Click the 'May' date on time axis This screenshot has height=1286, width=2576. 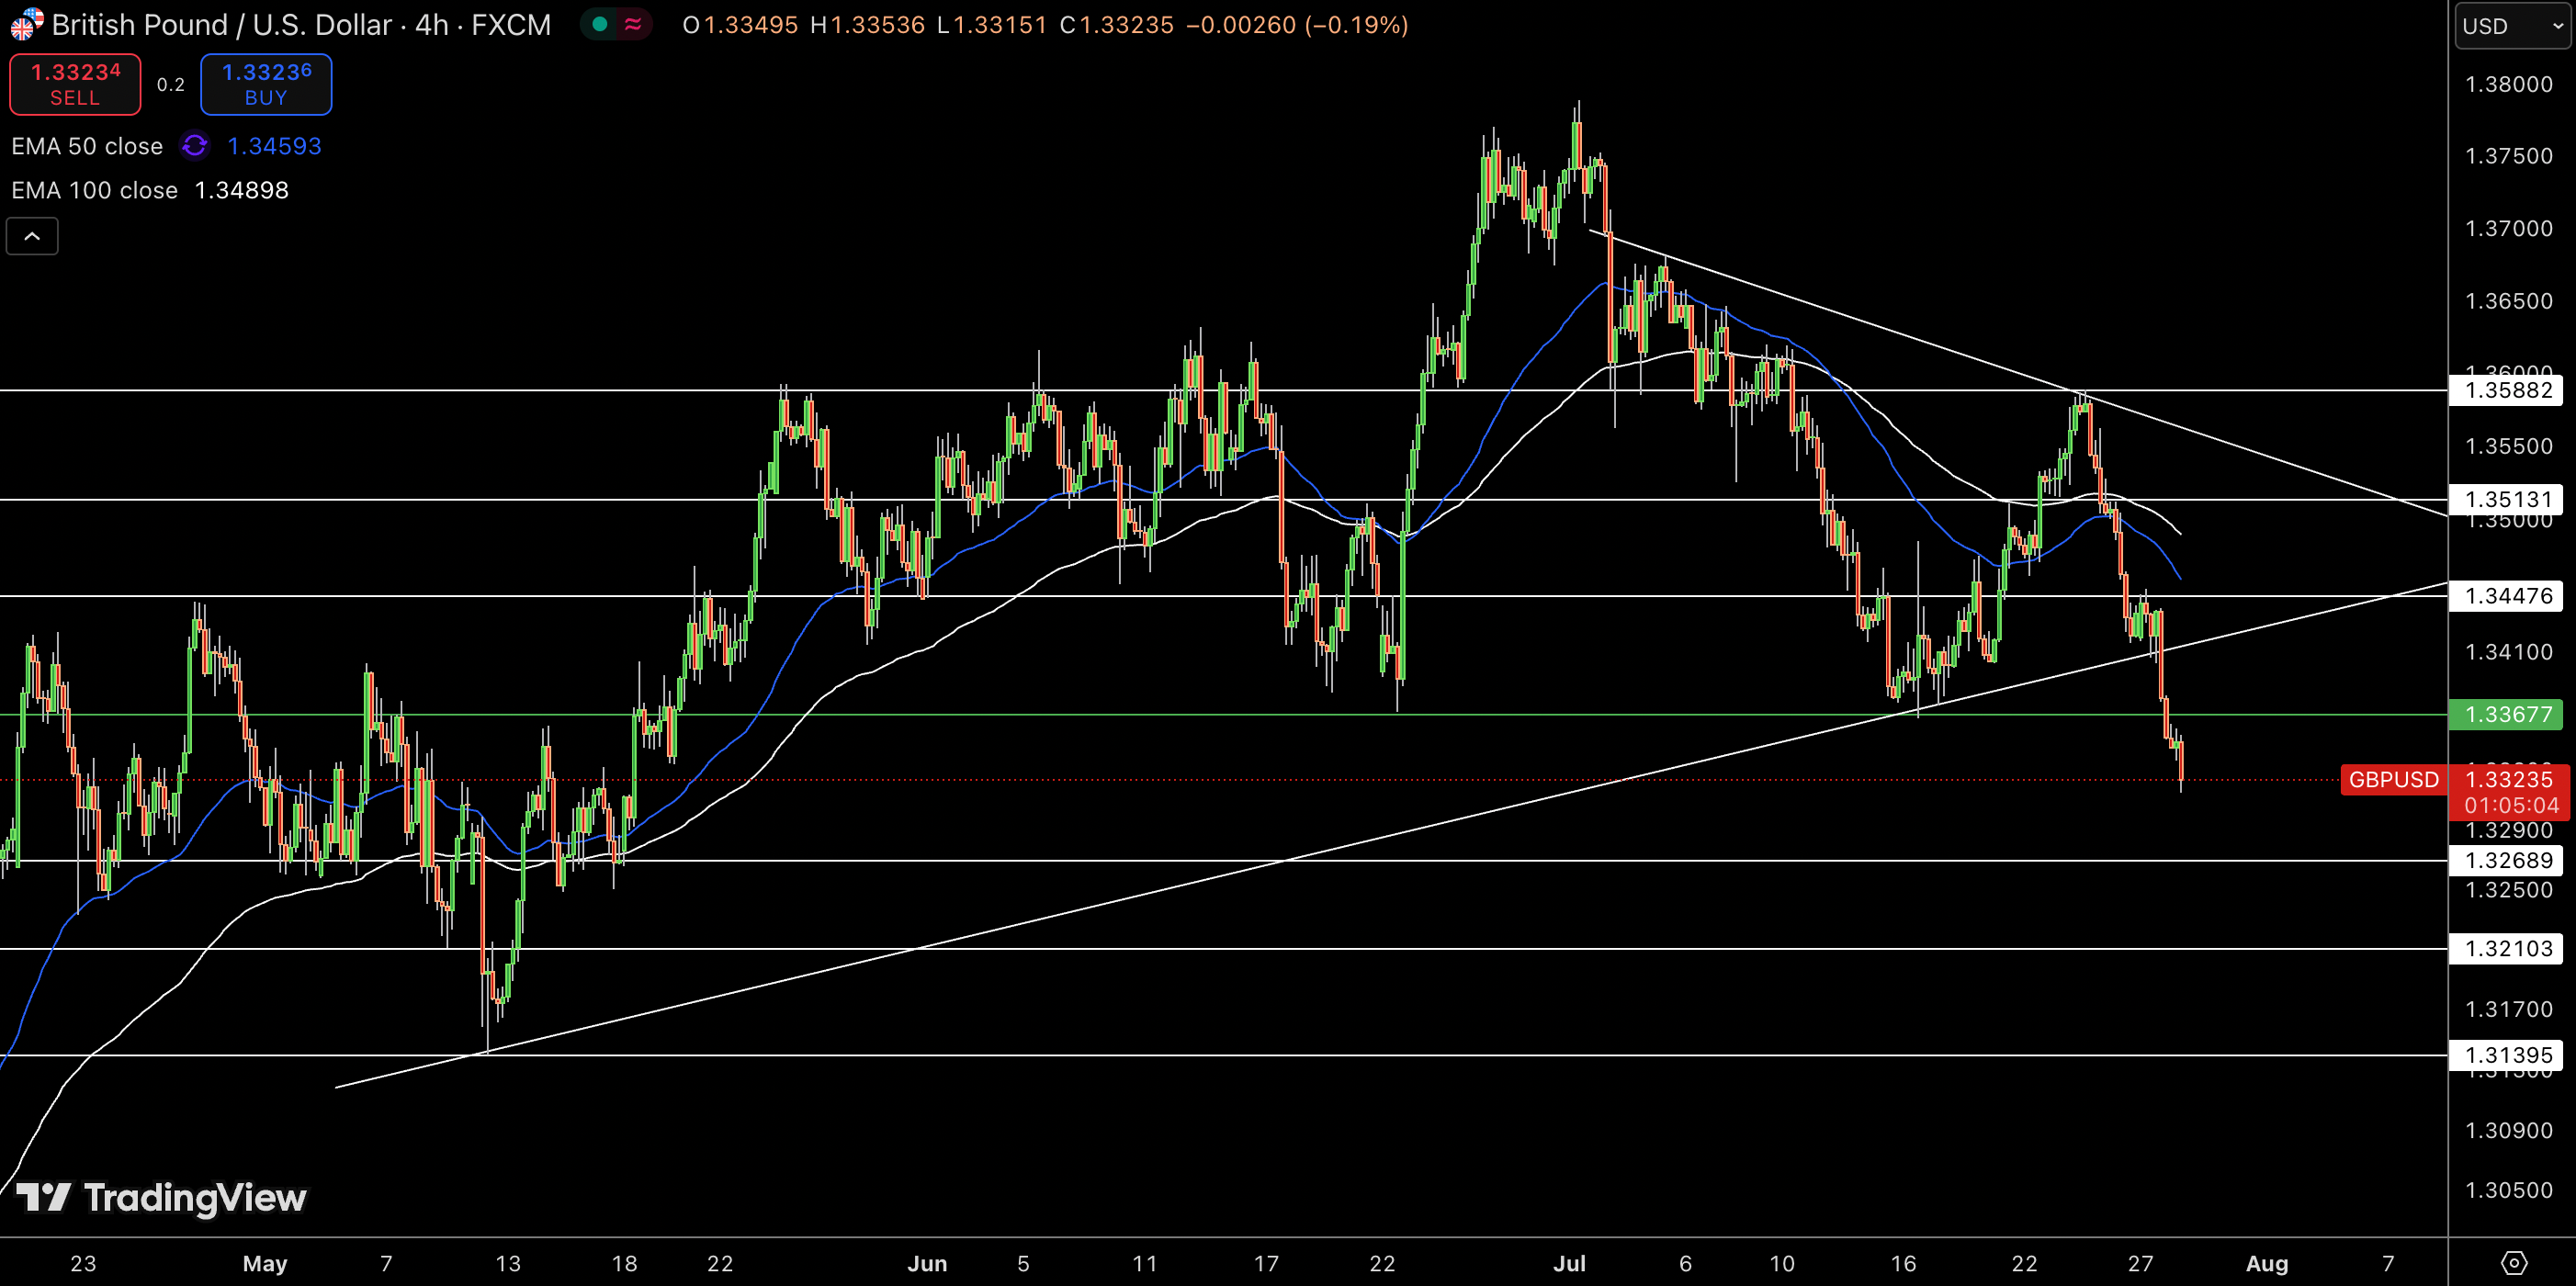click(x=265, y=1263)
